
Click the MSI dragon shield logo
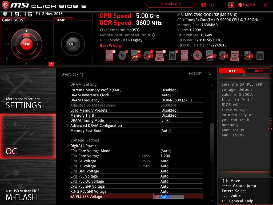5,5
